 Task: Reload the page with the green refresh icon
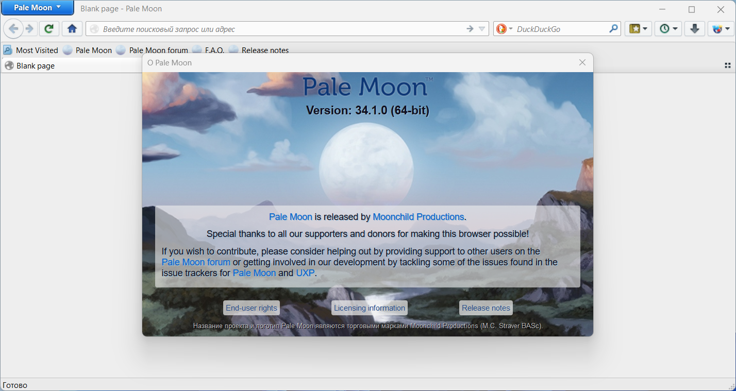pyautogui.click(x=49, y=29)
